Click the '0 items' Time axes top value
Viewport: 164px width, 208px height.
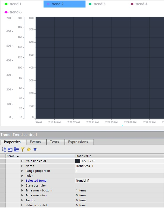(x=81, y=195)
